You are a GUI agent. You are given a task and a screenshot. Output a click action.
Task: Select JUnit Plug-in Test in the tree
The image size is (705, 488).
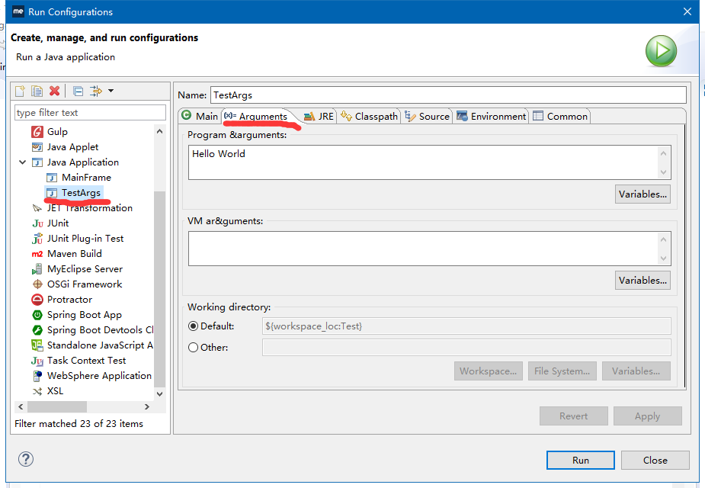pos(85,239)
